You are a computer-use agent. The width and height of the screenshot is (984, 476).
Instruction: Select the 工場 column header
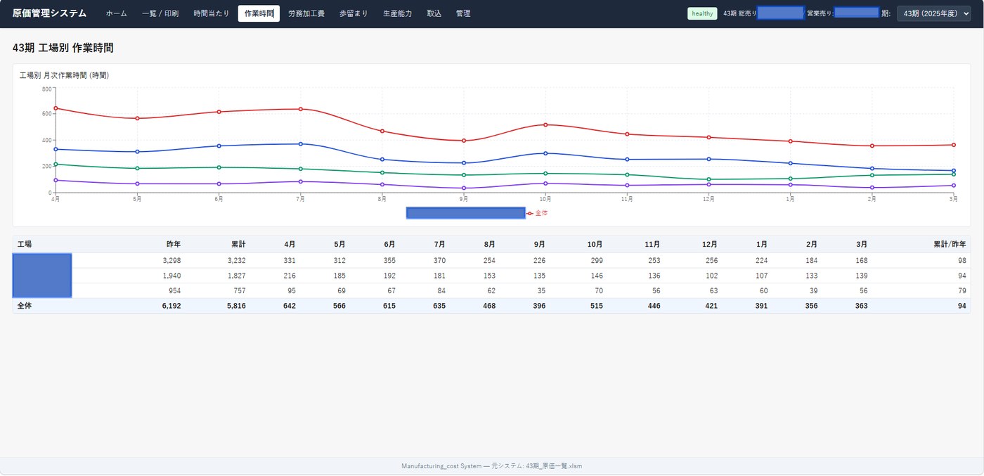coord(25,244)
